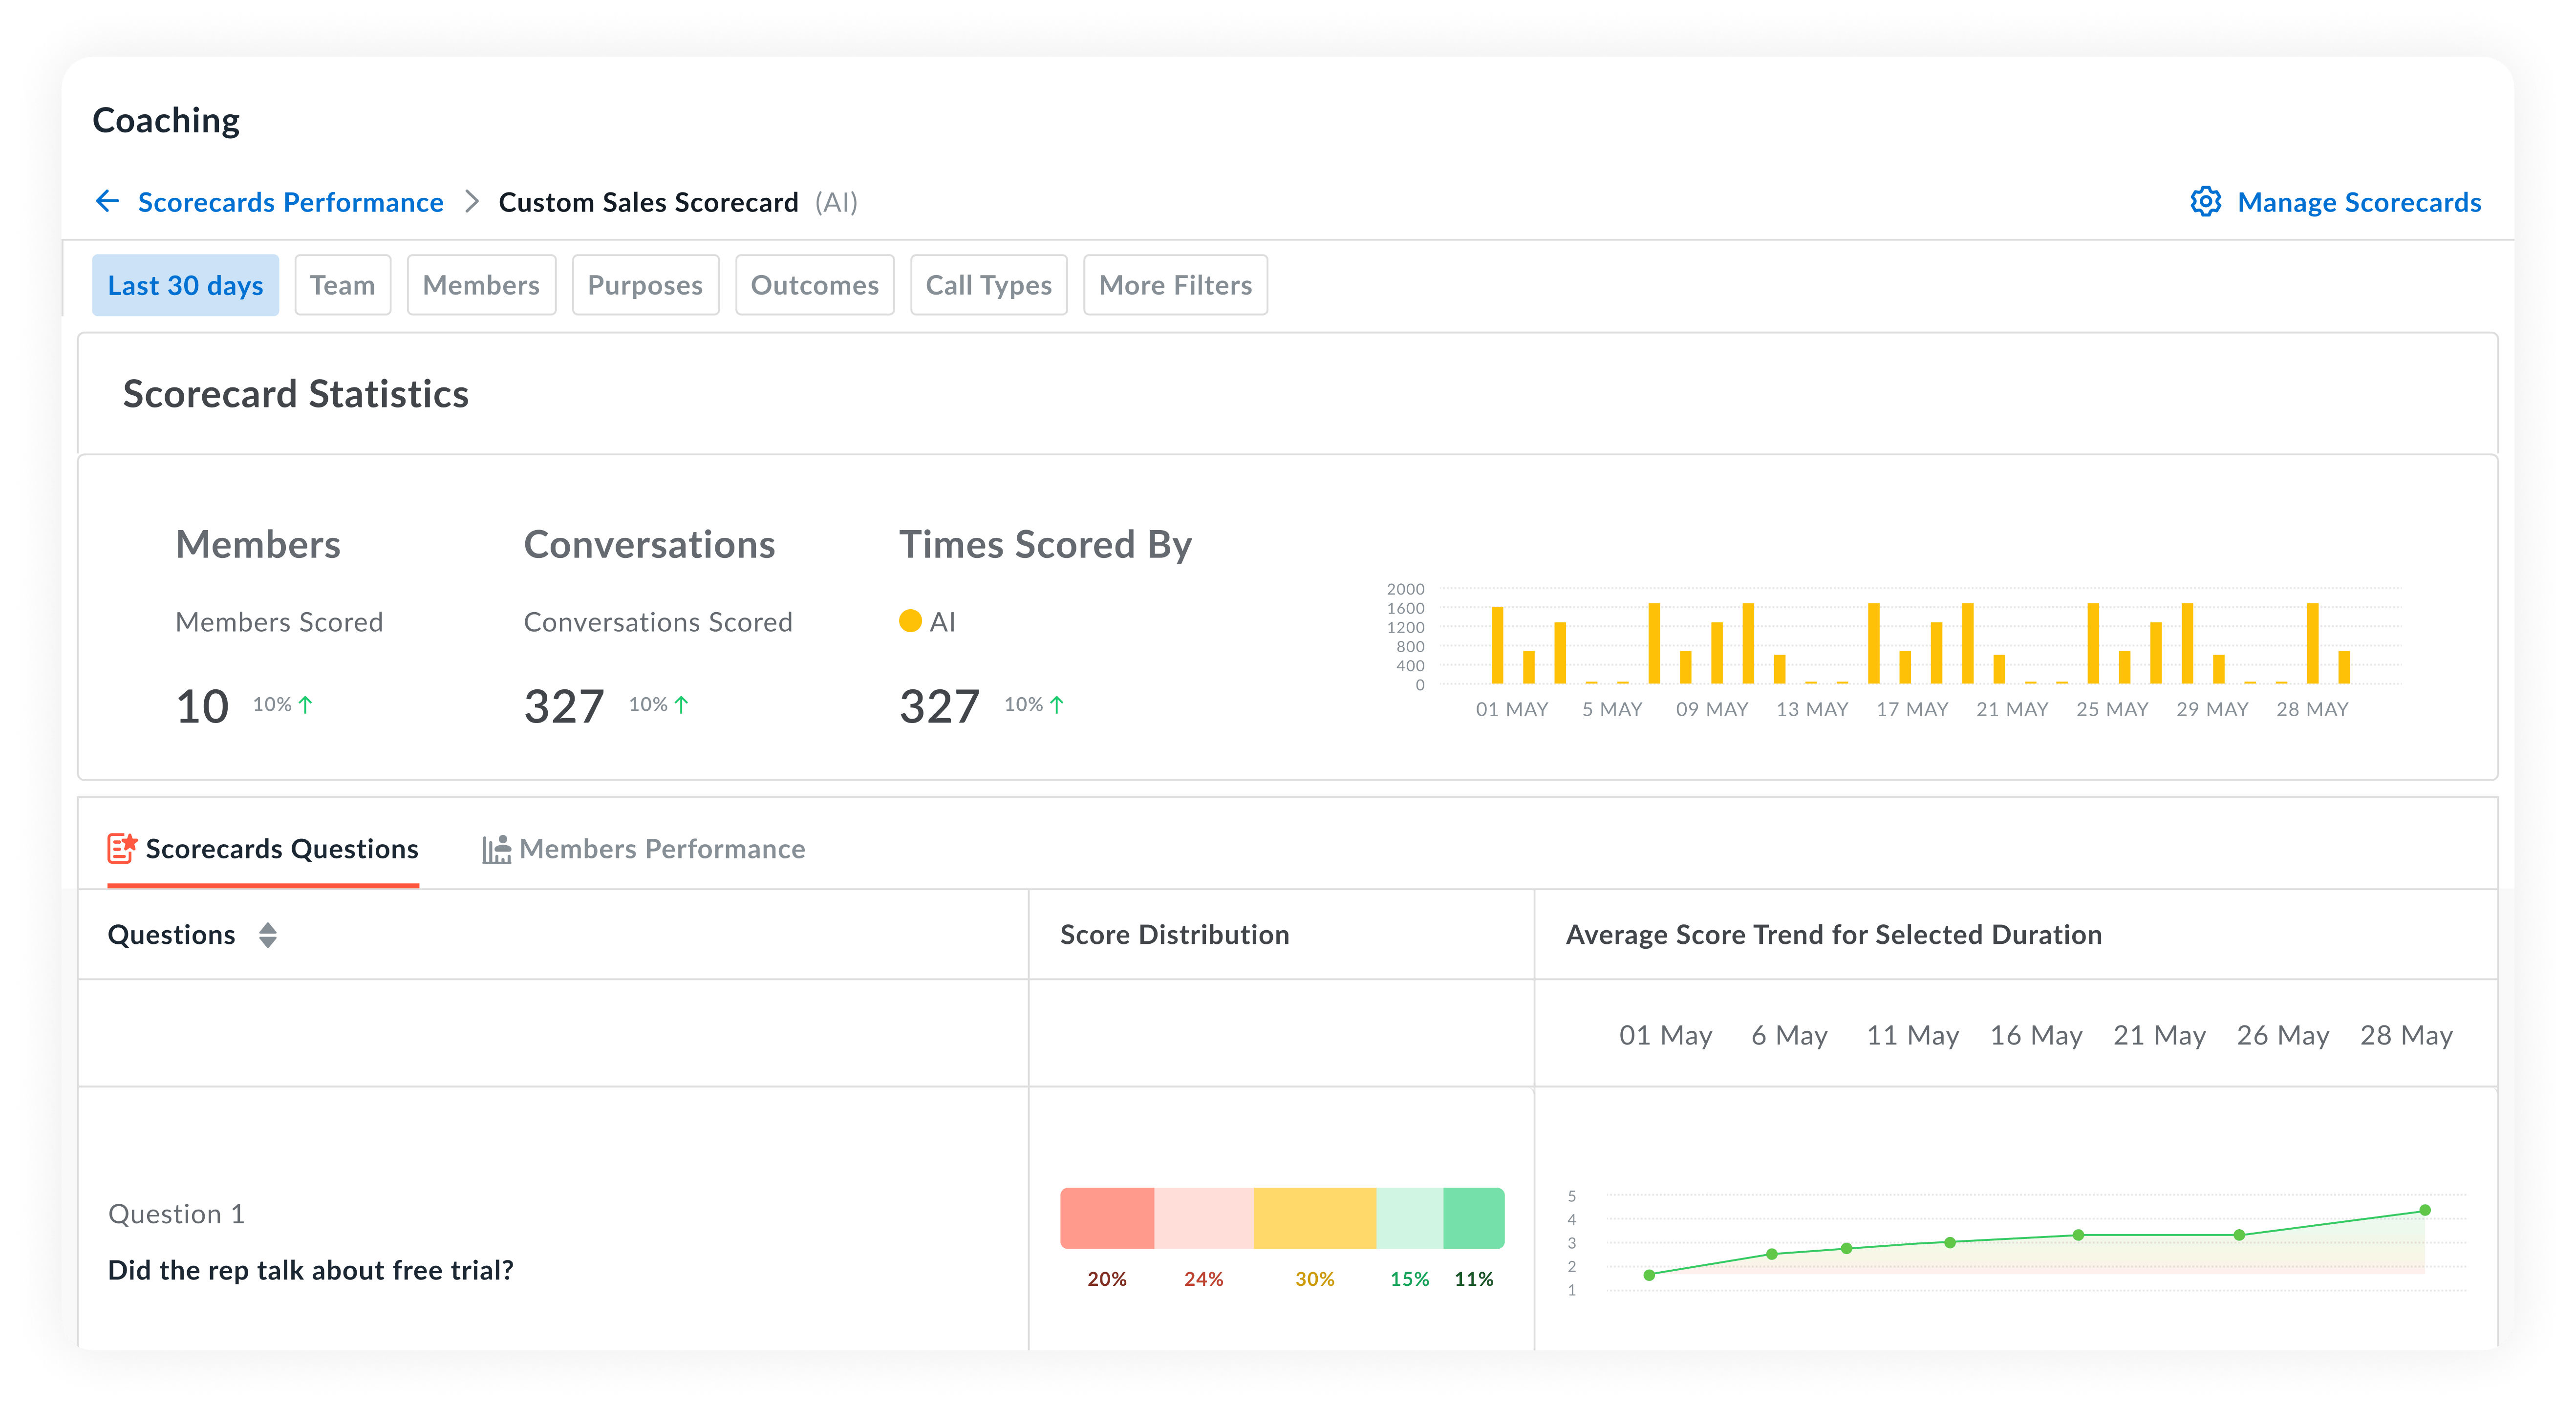Sort questions using the sort arrows
The image size is (2576, 1407).
pos(267,935)
